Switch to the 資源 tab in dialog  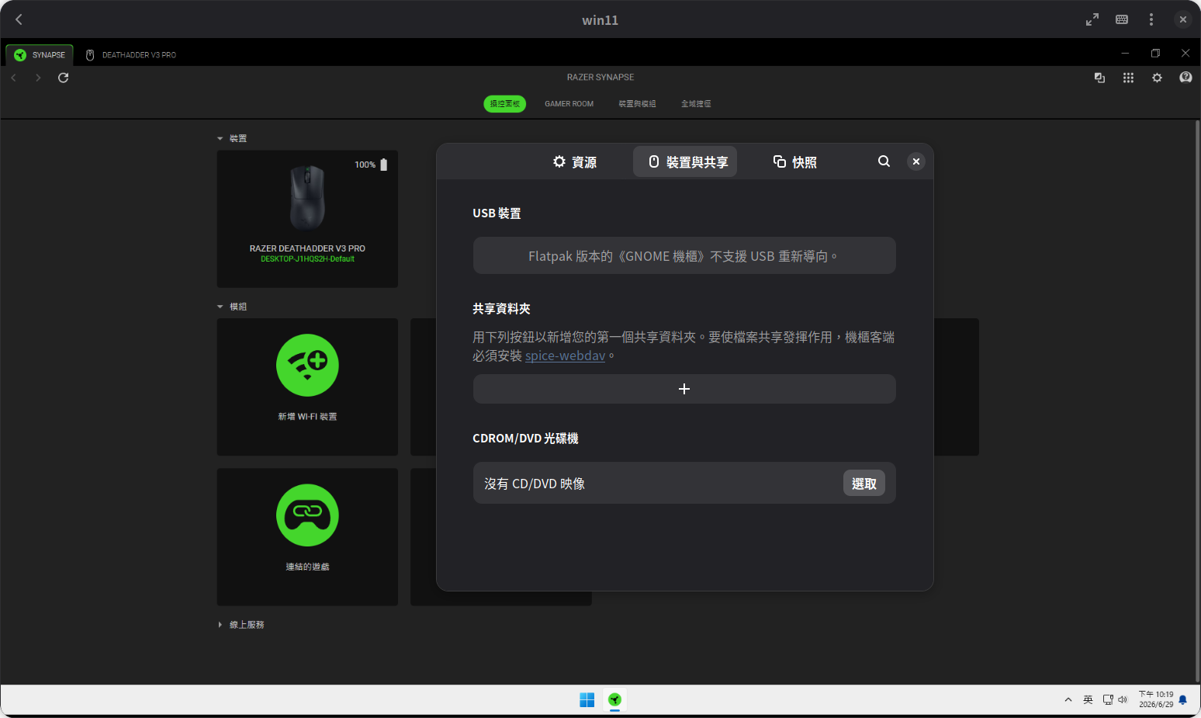tap(575, 161)
